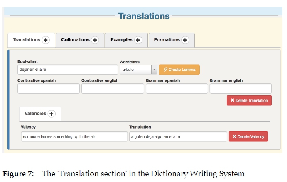Click the Contrastive spanish text field
This screenshot has width=287, height=182.
click(48, 88)
